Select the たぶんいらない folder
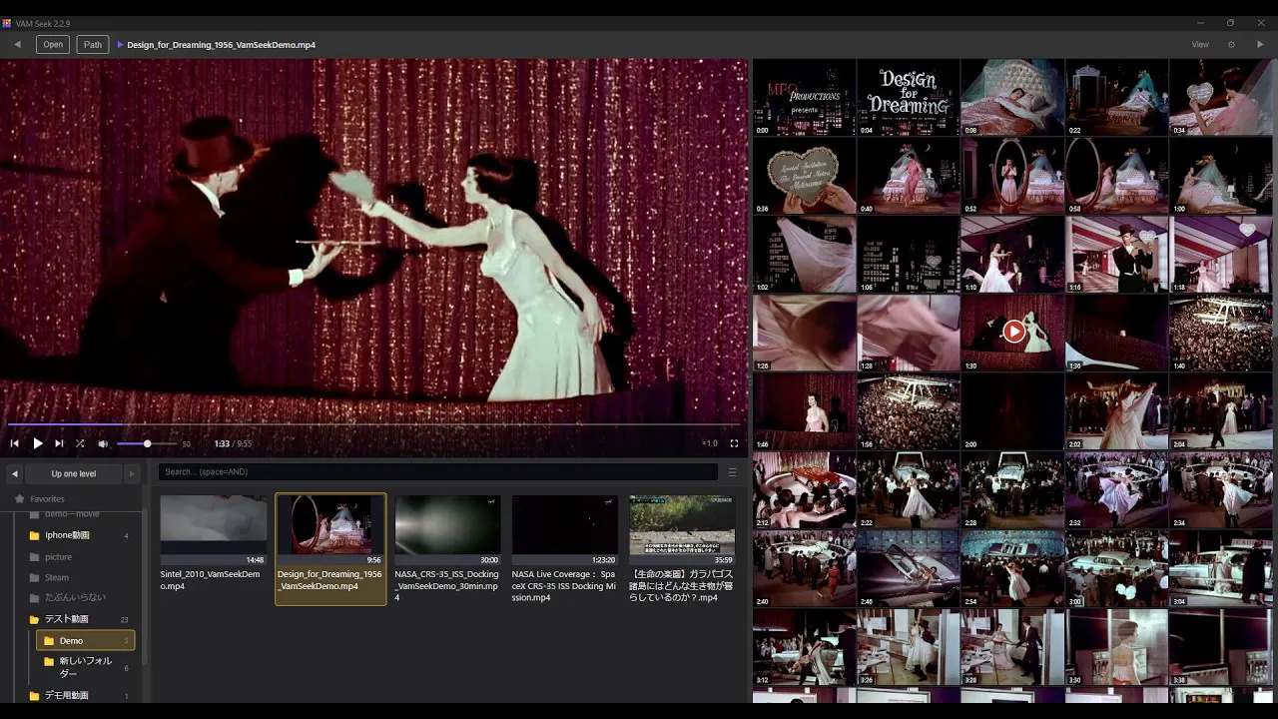The image size is (1278, 719). point(80,597)
